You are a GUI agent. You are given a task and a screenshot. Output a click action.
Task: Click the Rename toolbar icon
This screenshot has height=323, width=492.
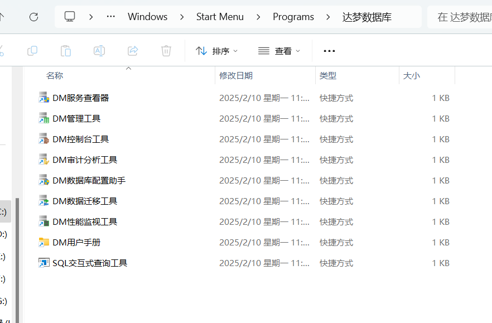pyautogui.click(x=99, y=51)
